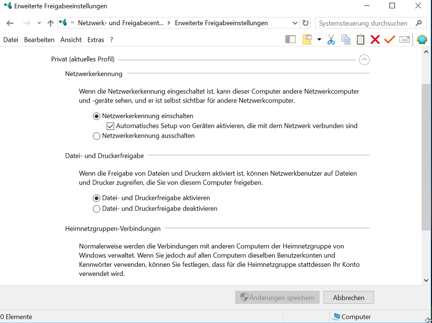Click the network icon in address bar
432x323 pixels.
pos(63,22)
